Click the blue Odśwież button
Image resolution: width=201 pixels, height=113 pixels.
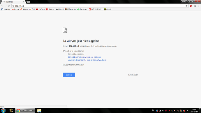pos(69,75)
